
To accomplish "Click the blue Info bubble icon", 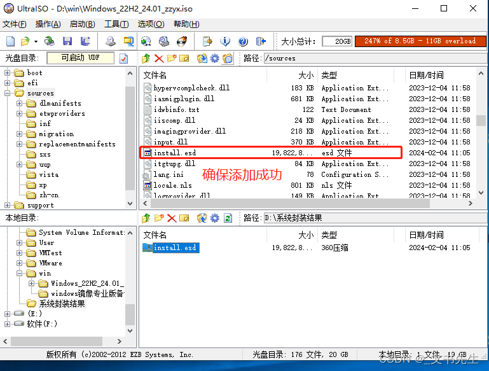I will coord(225,41).
